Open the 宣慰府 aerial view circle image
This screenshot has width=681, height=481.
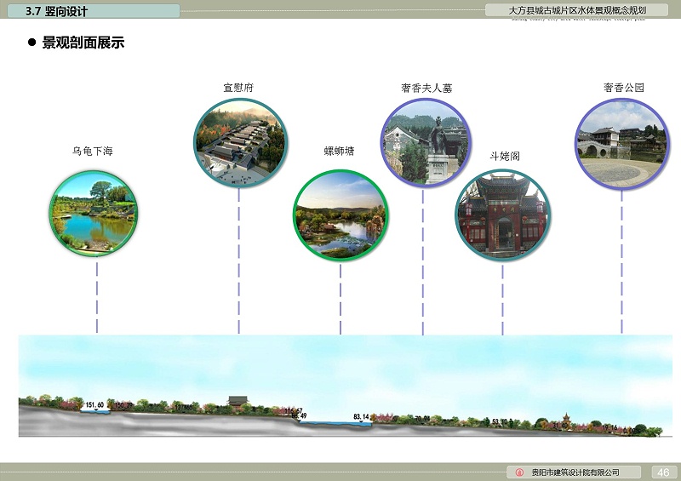[241, 142]
